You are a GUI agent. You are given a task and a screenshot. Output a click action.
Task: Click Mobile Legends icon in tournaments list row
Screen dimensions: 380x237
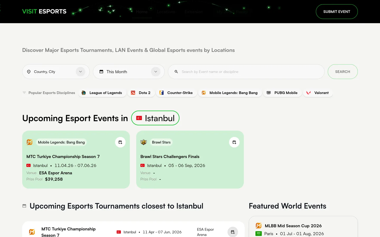point(32,232)
